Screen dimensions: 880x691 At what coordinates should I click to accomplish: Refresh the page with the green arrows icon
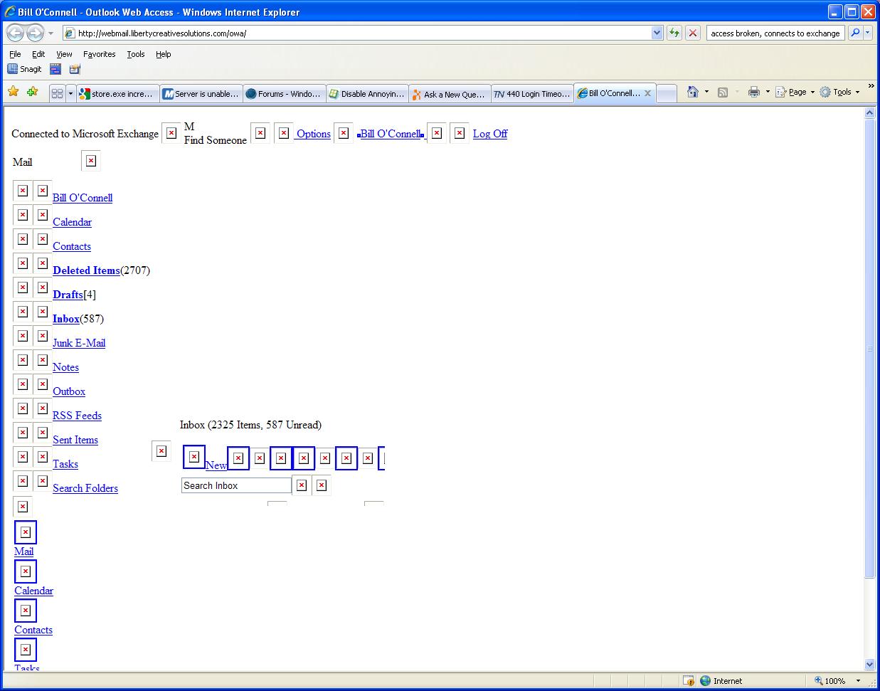(x=674, y=33)
